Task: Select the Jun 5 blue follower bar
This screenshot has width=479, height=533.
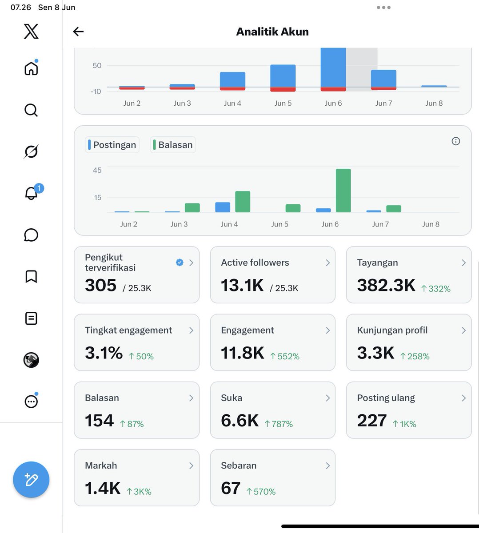Action: (x=283, y=76)
